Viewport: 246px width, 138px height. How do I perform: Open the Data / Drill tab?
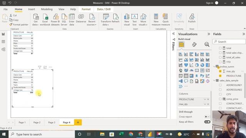tap(104, 9)
